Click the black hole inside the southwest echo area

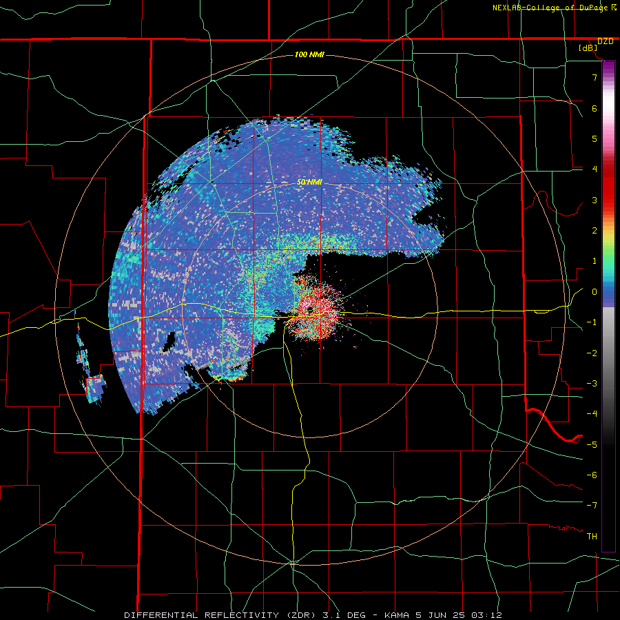pyautogui.click(x=169, y=341)
